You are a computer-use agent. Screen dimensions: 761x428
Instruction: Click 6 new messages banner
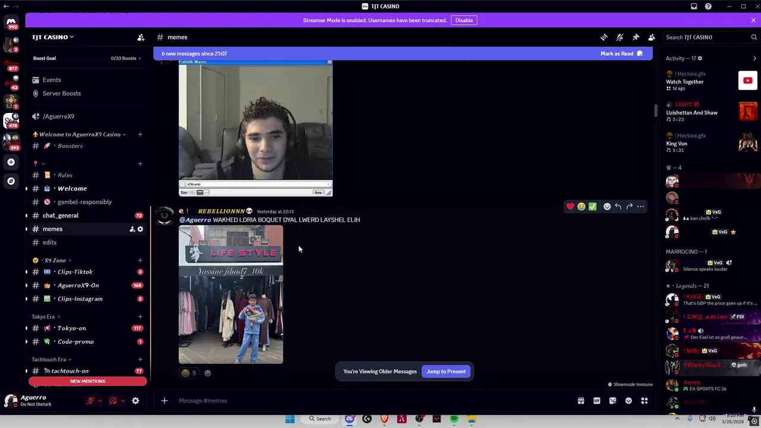click(x=403, y=53)
